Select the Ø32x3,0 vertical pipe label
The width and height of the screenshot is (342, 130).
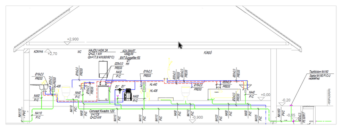coord(234,97)
